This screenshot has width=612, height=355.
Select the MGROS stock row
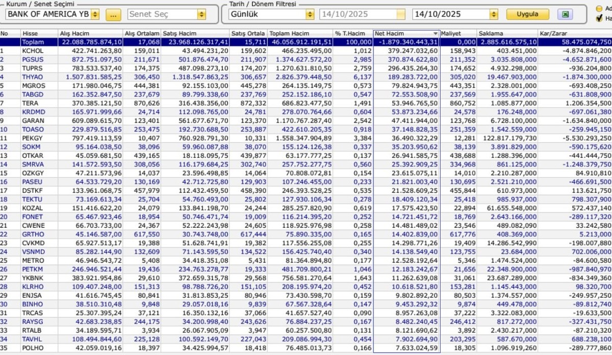[x=306, y=86]
